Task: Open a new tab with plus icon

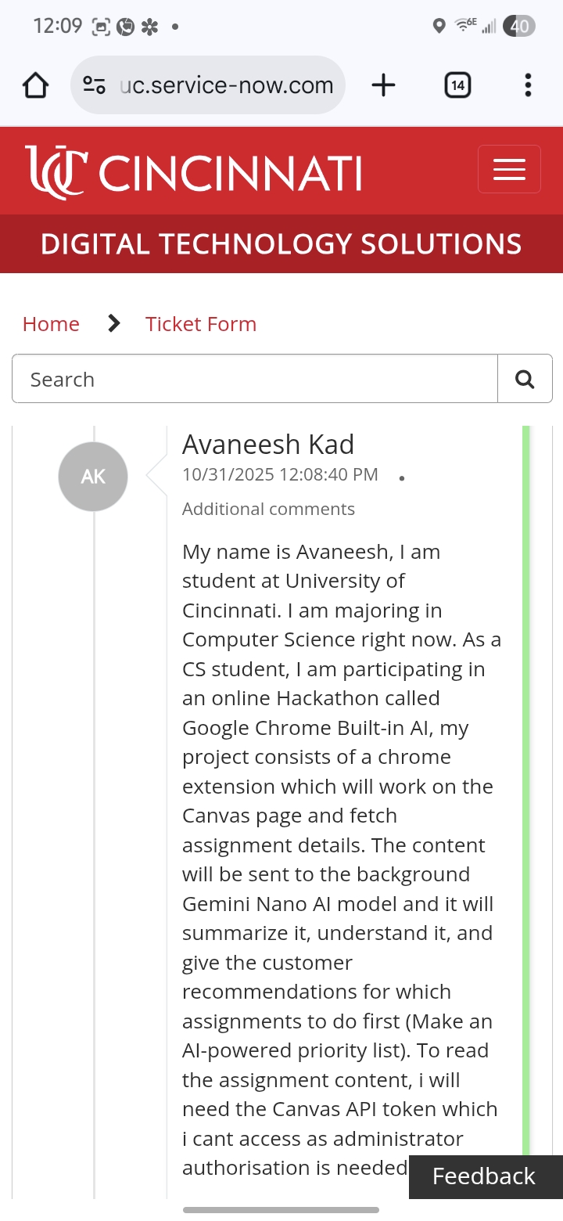Action: [x=383, y=85]
